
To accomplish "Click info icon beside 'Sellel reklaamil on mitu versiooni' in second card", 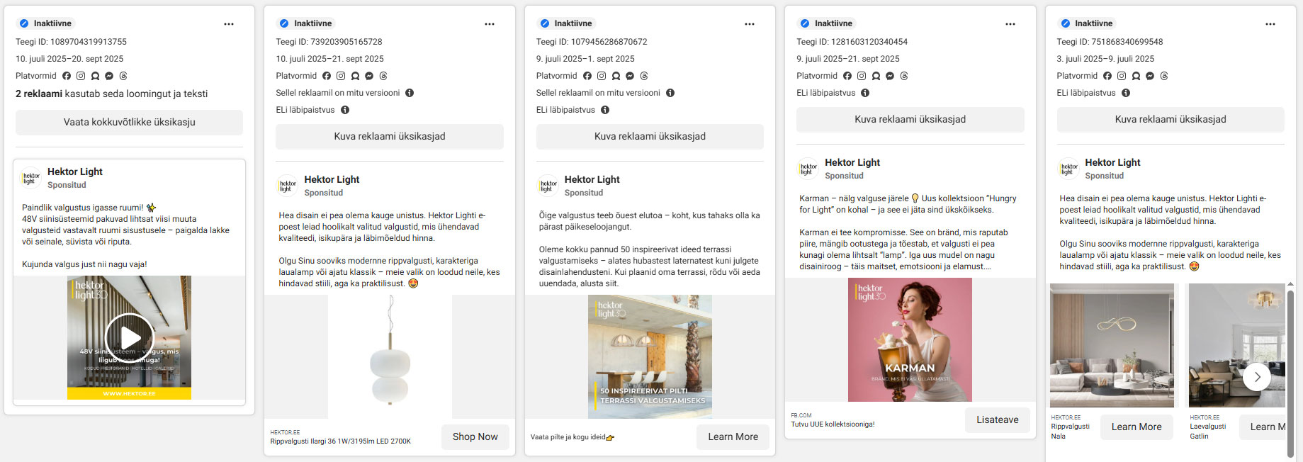I will [x=410, y=93].
